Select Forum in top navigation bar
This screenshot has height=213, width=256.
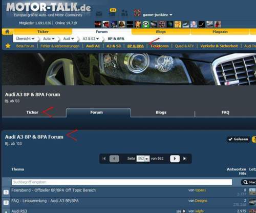102,32
